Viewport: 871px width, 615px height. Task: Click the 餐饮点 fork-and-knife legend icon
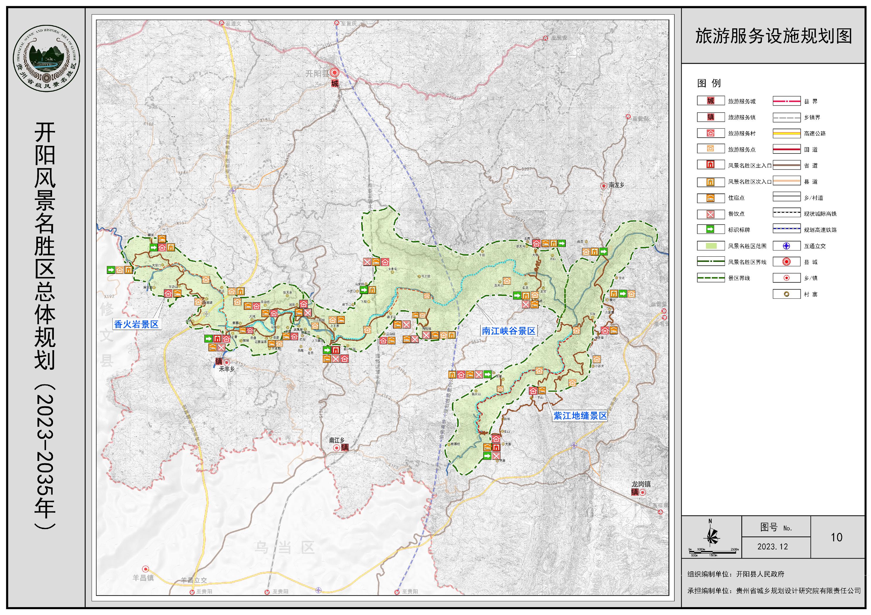(x=711, y=214)
